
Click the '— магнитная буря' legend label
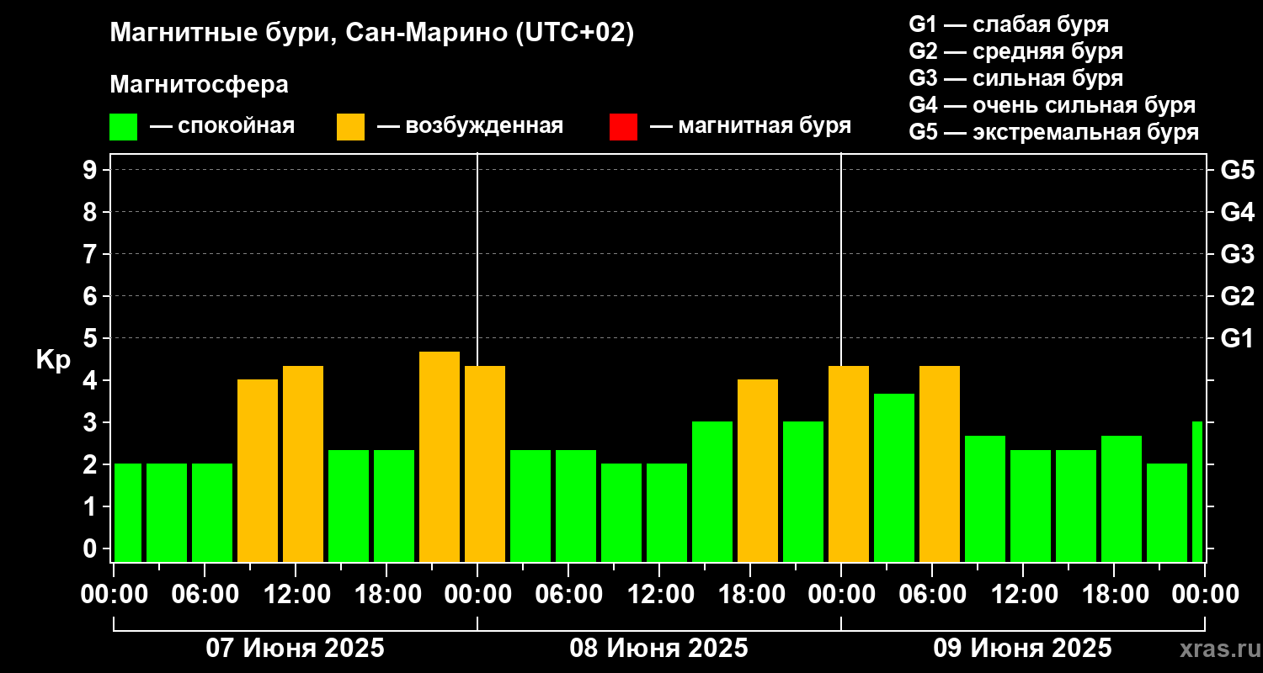click(x=750, y=126)
